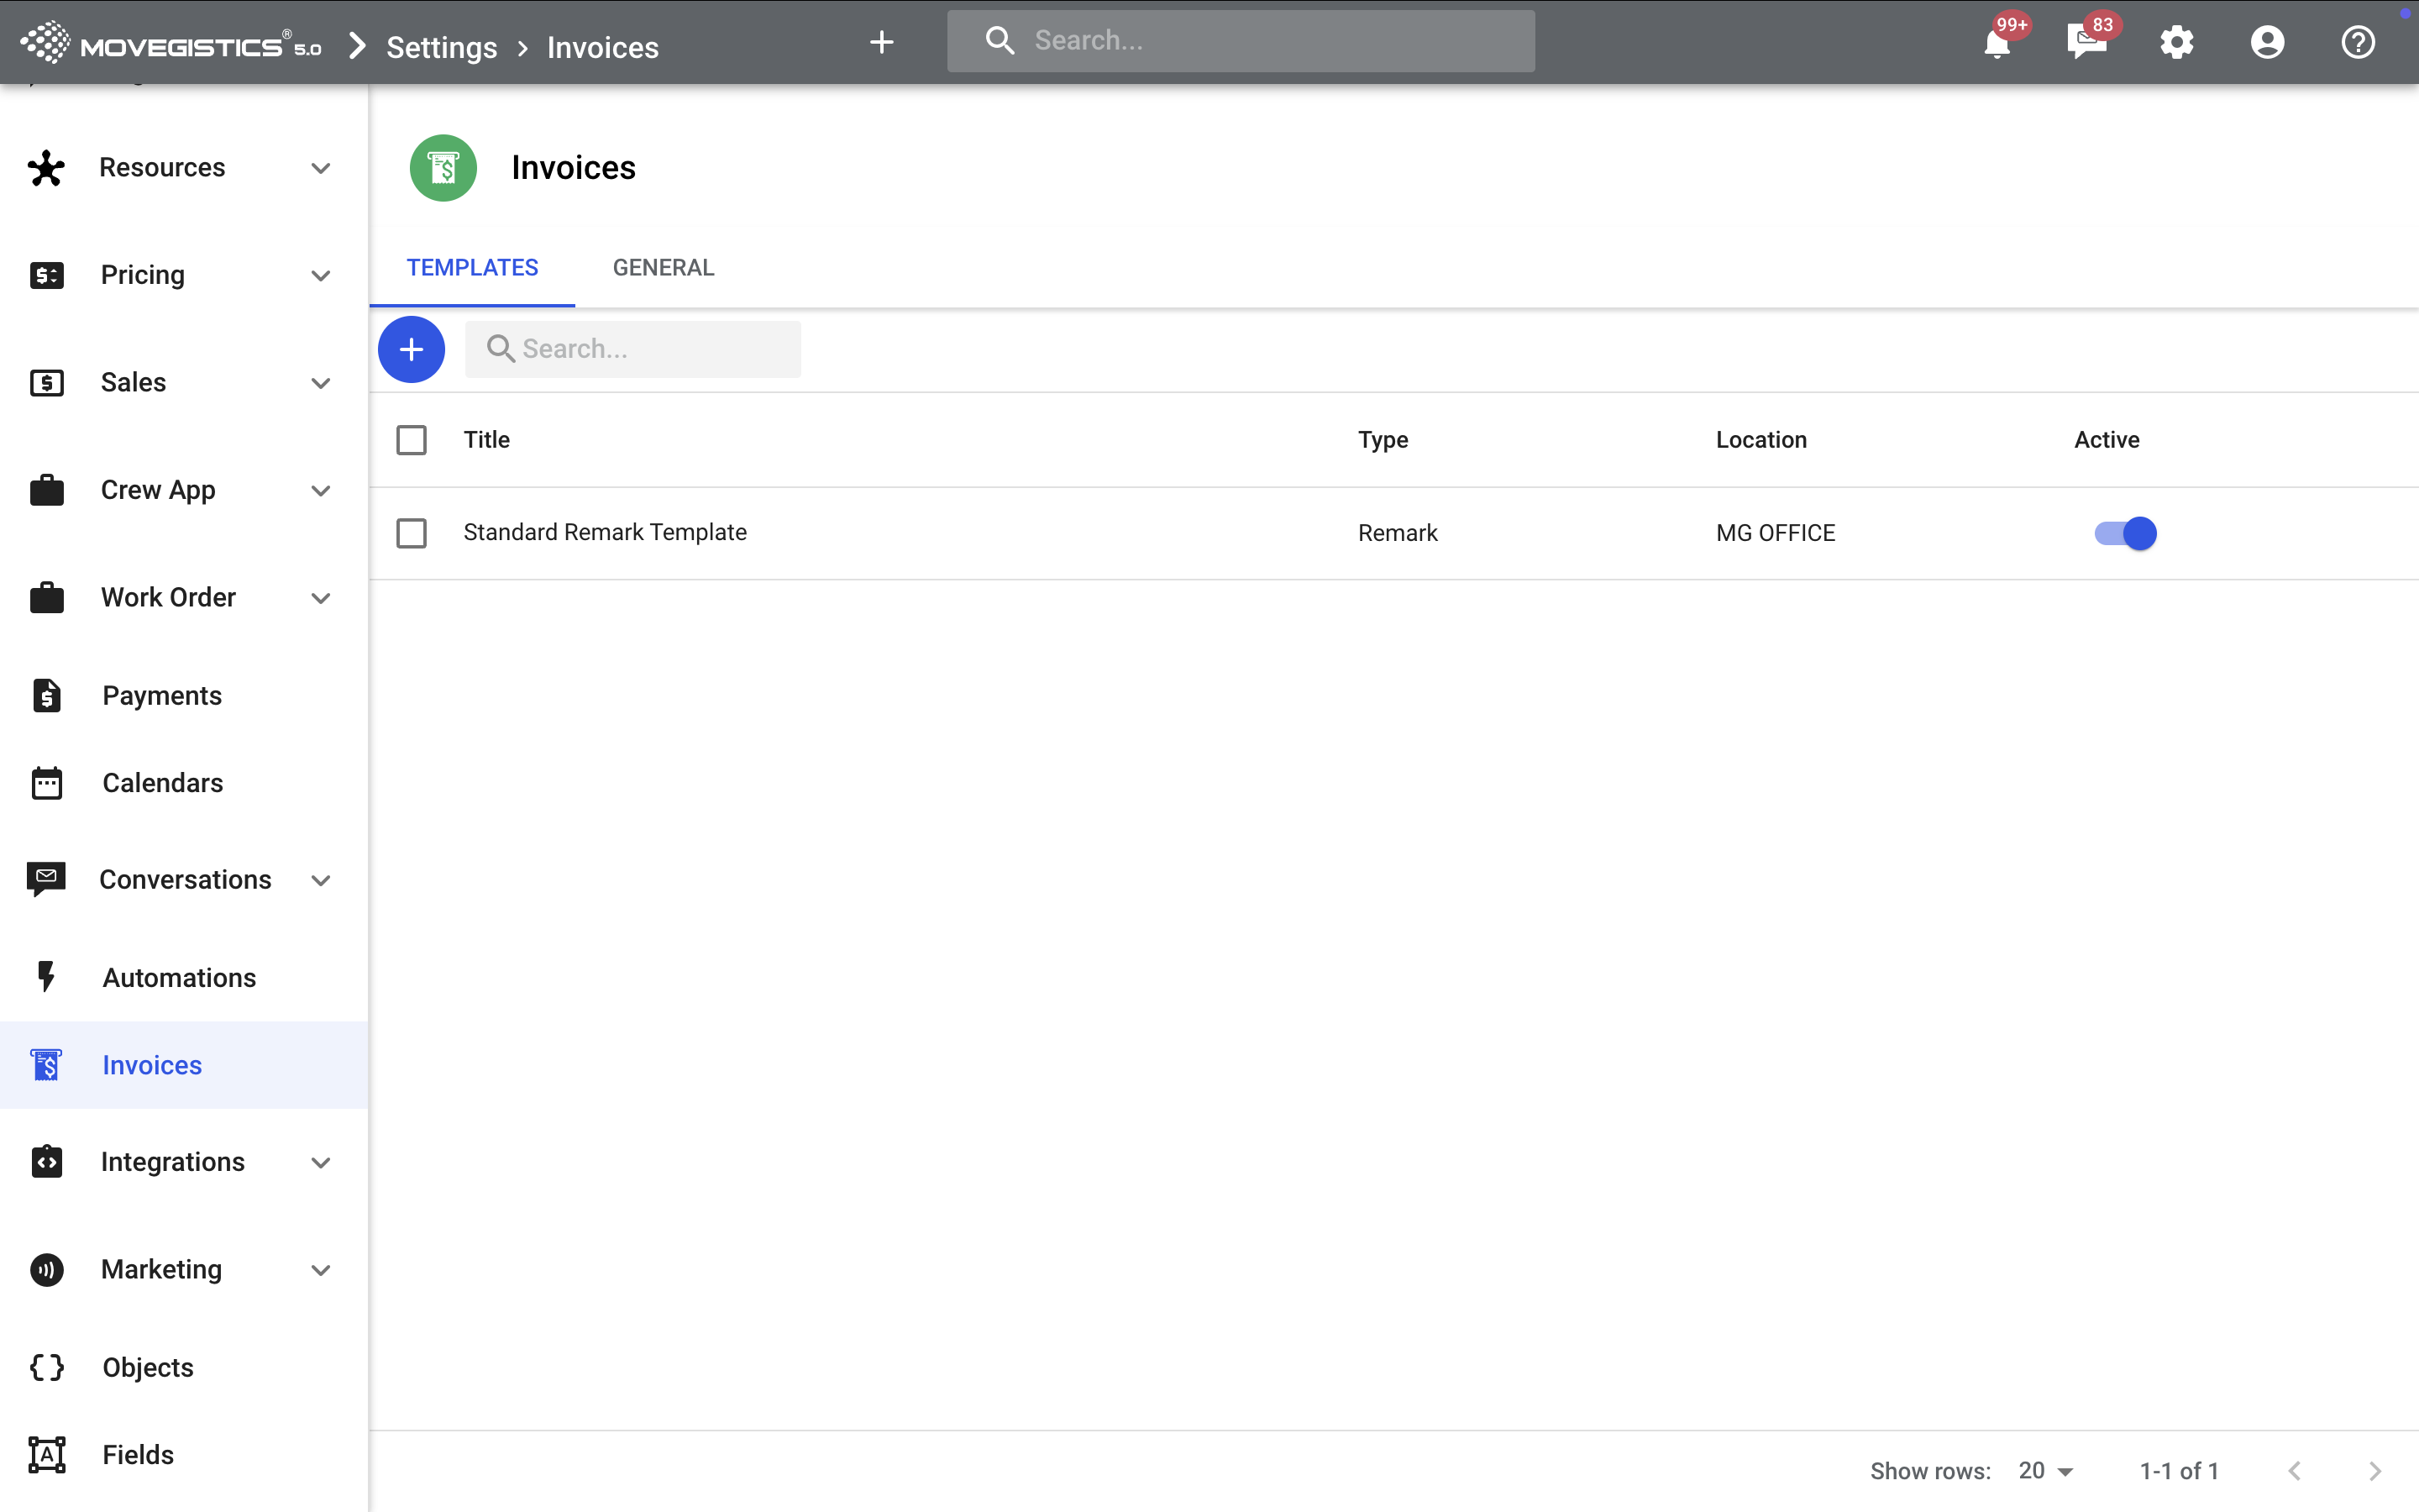Image resolution: width=2419 pixels, height=1512 pixels.
Task: Toggle Active switch for Standard Remark Template
Action: (2125, 533)
